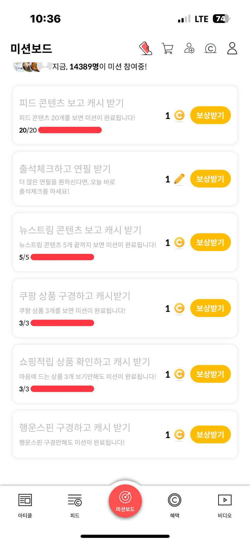Tap 보상받기 on 쿠팡 상품 mission
This screenshot has height=543, width=250.
[210, 308]
